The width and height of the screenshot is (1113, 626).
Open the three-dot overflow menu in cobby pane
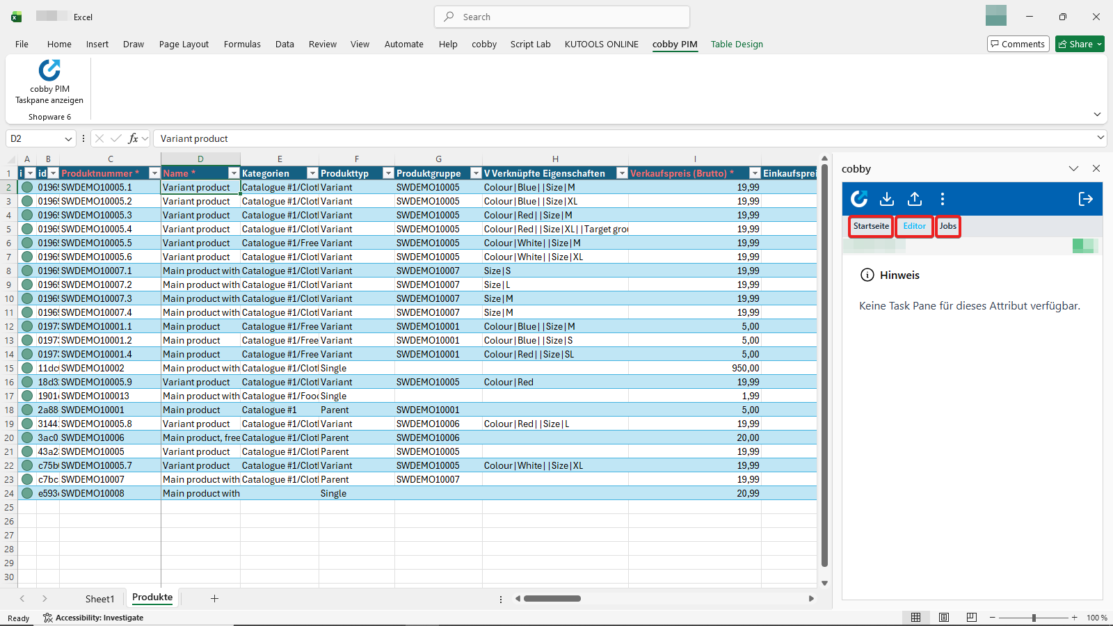942,199
